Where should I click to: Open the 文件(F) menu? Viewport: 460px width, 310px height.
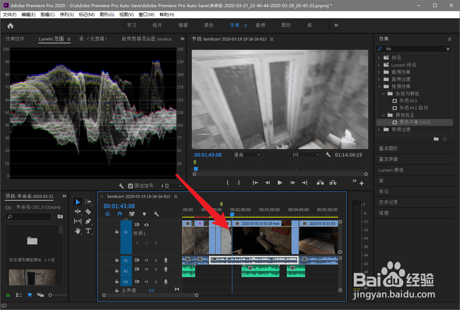tap(10, 15)
